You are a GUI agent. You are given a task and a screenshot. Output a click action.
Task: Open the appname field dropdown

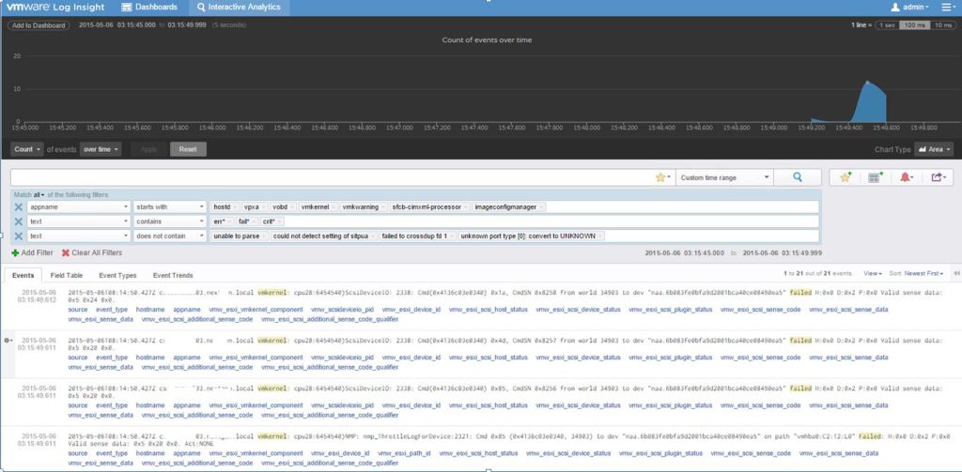tap(79, 207)
